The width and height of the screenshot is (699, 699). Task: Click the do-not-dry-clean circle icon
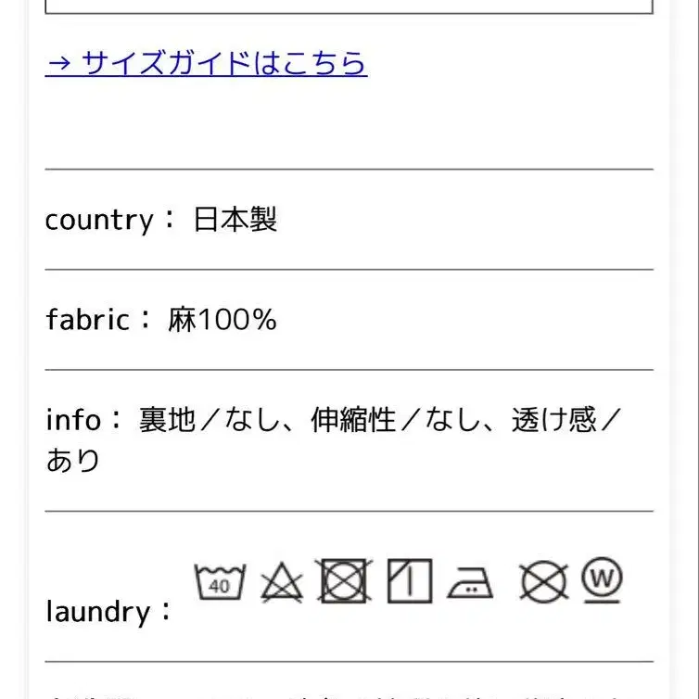544,582
